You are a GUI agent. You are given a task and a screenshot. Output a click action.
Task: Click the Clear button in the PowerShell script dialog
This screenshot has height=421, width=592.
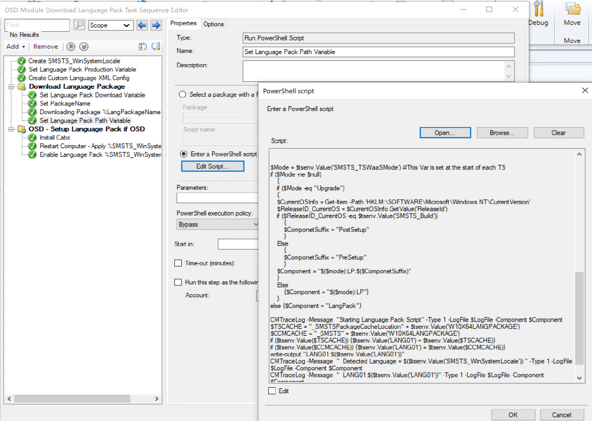(558, 133)
